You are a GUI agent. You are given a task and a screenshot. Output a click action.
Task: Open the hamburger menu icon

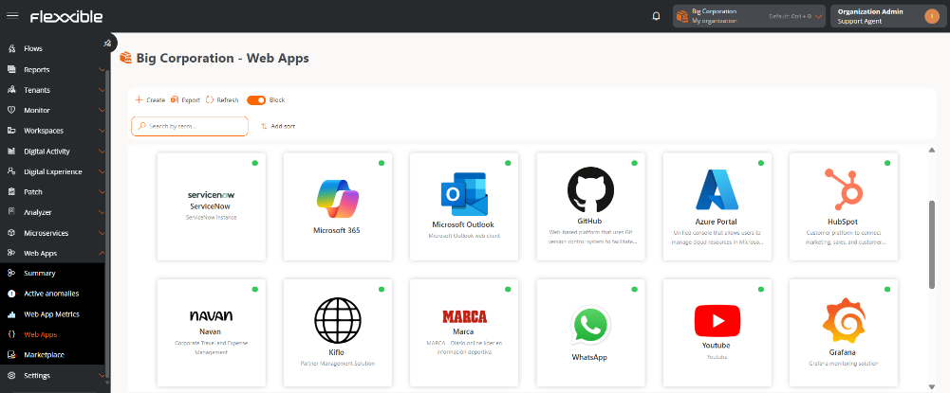click(x=12, y=16)
